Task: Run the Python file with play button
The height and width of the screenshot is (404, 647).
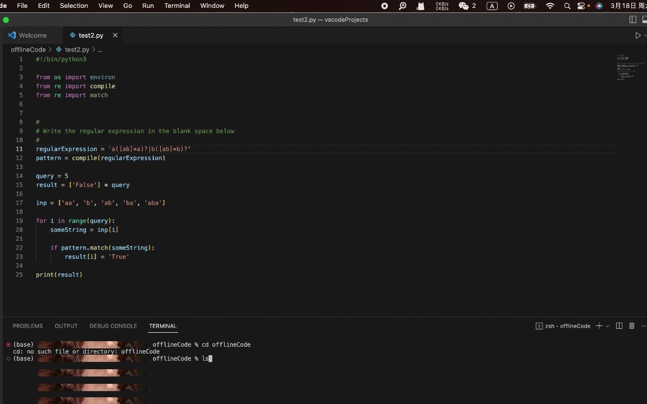Action: 637,35
